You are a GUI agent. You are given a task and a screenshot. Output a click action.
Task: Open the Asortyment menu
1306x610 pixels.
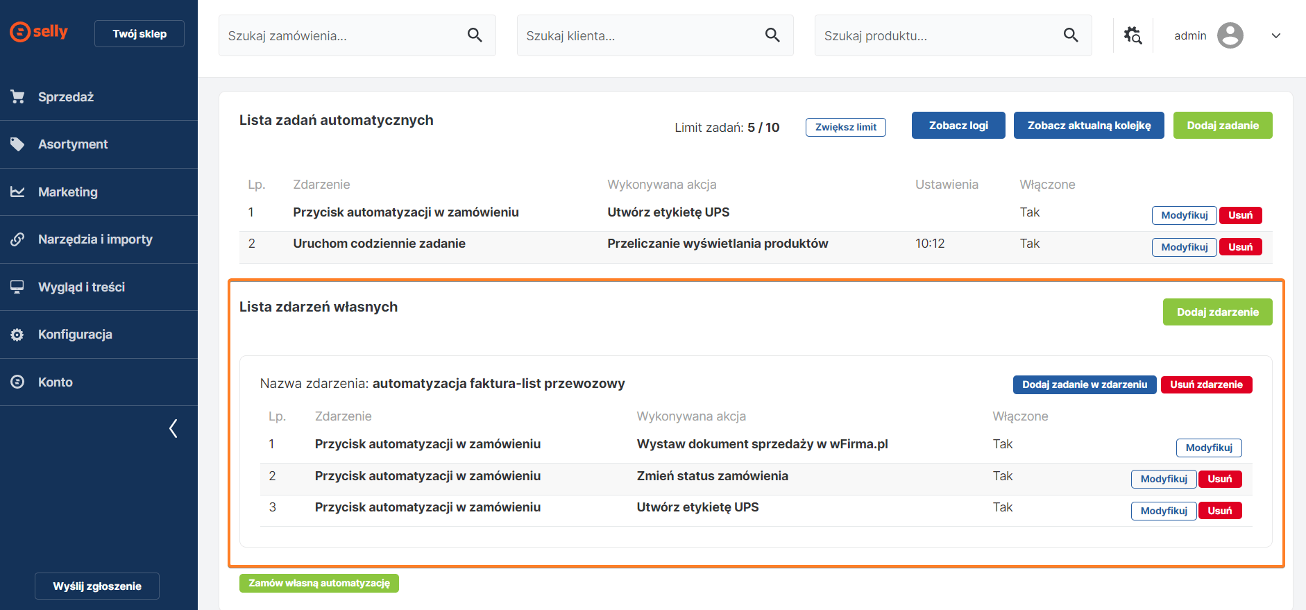(73, 144)
